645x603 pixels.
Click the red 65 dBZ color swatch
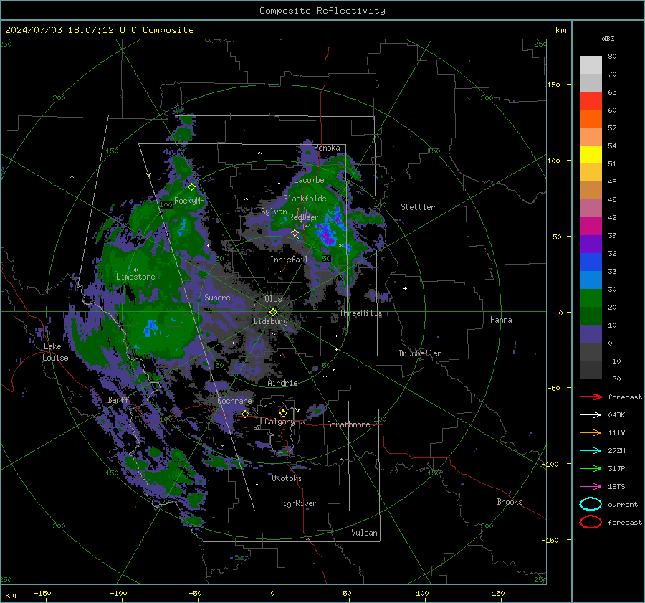point(591,101)
